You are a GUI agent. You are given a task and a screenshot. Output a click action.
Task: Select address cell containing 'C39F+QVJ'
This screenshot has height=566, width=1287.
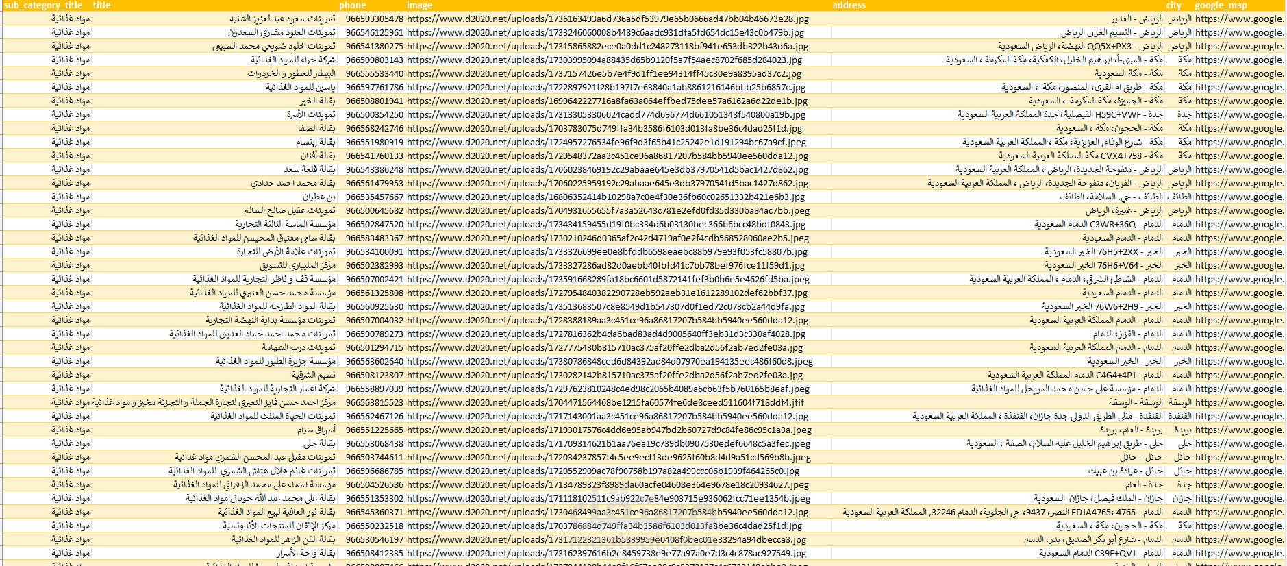1101,553
